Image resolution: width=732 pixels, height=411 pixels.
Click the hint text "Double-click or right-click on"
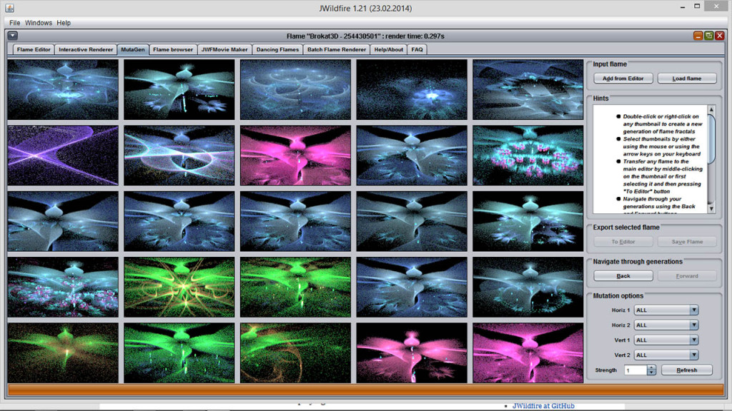click(x=661, y=116)
